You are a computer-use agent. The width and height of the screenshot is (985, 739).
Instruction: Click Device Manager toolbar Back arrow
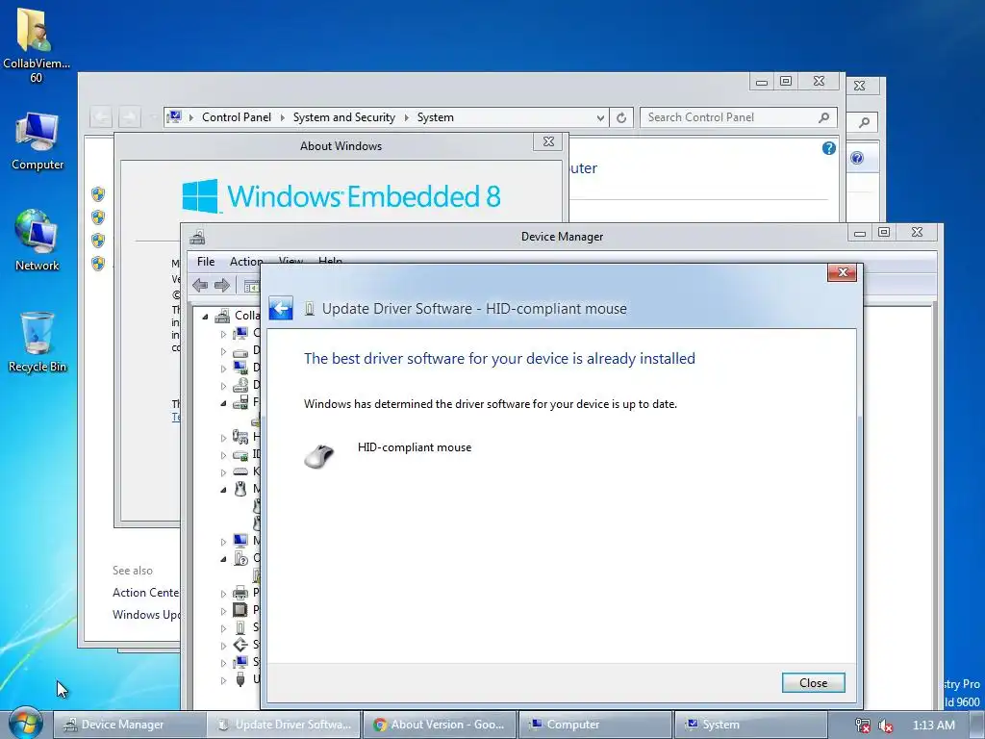point(200,285)
